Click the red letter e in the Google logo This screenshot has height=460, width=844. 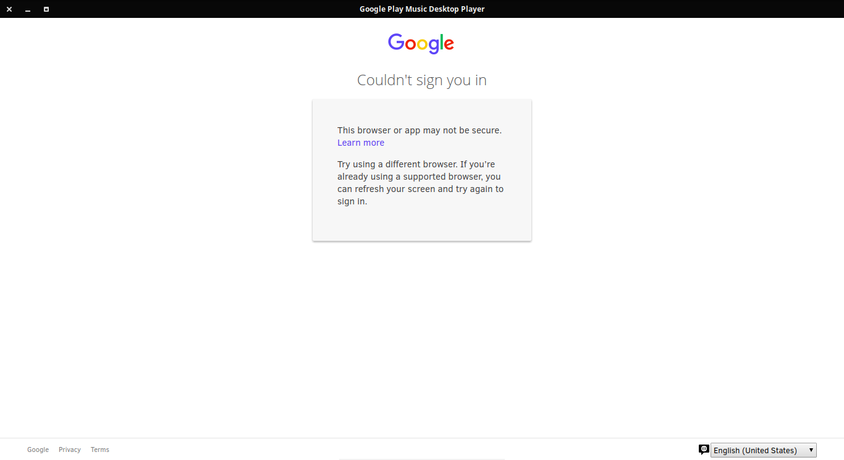pos(448,44)
